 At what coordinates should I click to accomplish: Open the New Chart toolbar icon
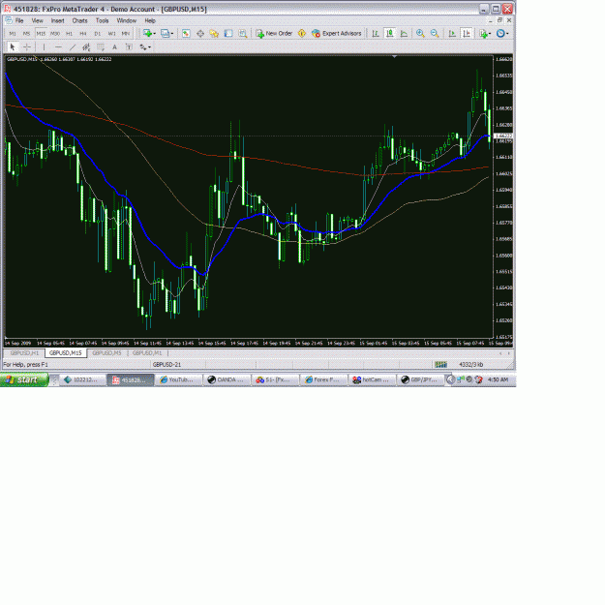point(147,34)
